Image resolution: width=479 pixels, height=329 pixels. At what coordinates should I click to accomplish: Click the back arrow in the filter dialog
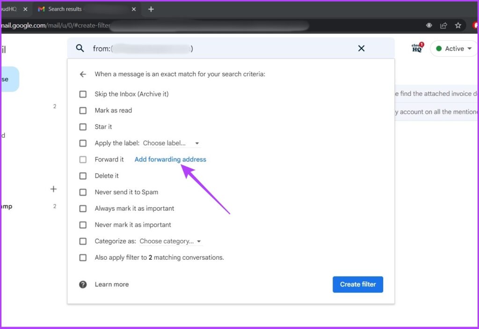tap(83, 74)
